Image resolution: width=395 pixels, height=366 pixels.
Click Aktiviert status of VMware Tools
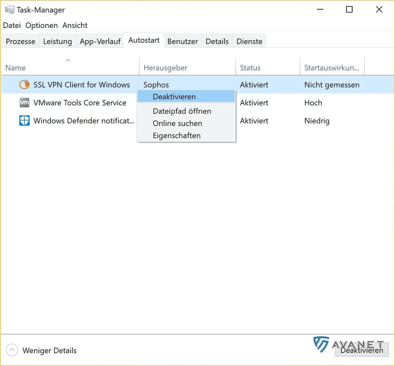254,103
